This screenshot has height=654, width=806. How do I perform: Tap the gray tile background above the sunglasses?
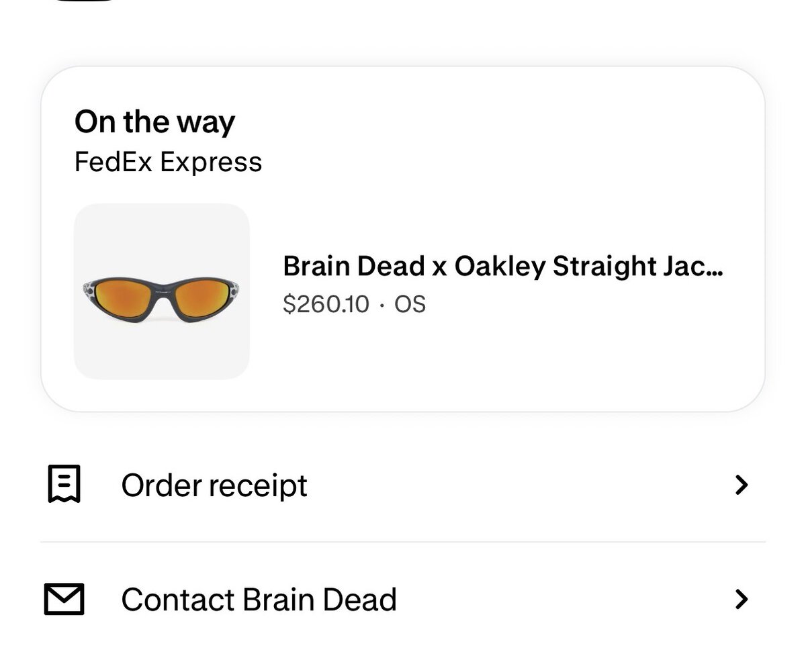click(x=162, y=235)
